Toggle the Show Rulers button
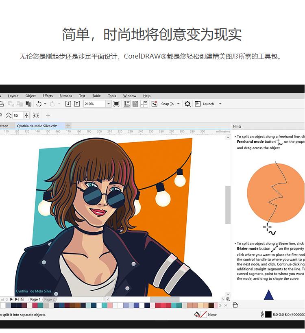 (x=127, y=104)
